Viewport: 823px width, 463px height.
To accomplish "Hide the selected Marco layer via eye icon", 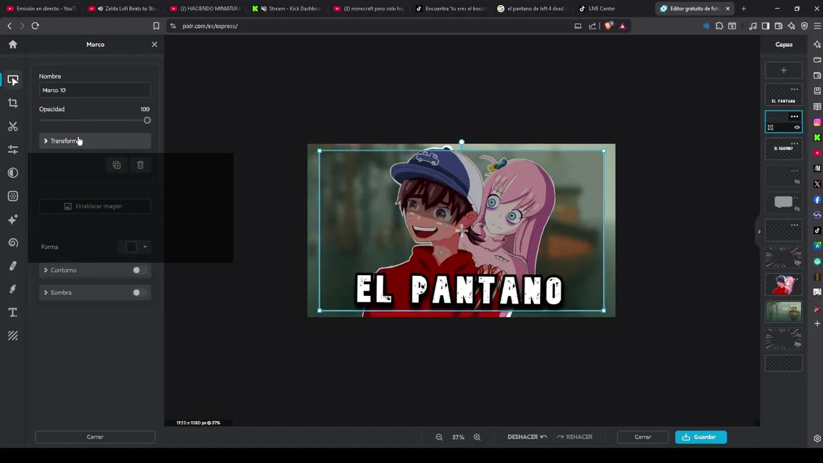I will click(x=797, y=127).
